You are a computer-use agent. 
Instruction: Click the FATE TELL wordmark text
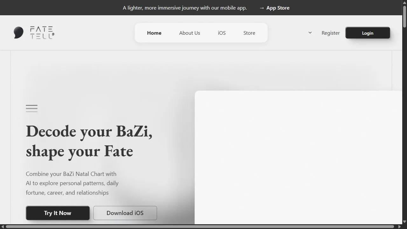pos(42,33)
